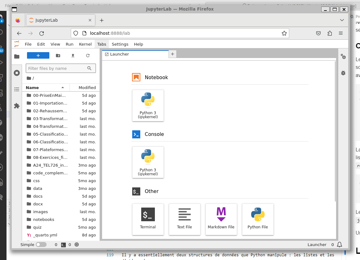Open the Tabs menu
Screen dimensions: 360x260
click(x=102, y=44)
